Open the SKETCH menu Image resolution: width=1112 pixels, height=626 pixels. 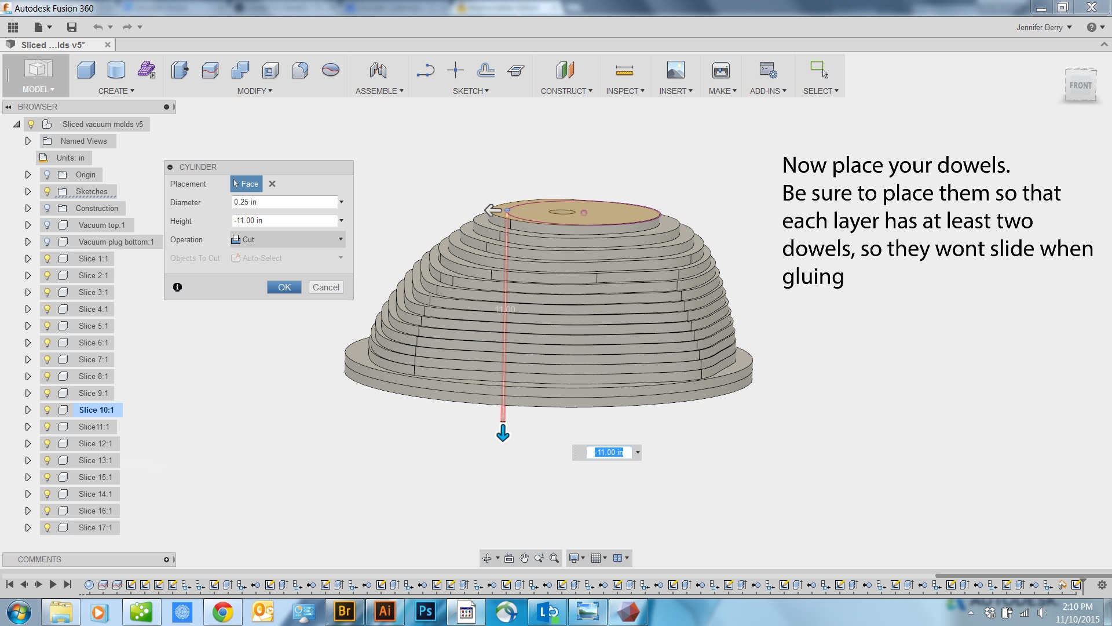[x=470, y=91]
